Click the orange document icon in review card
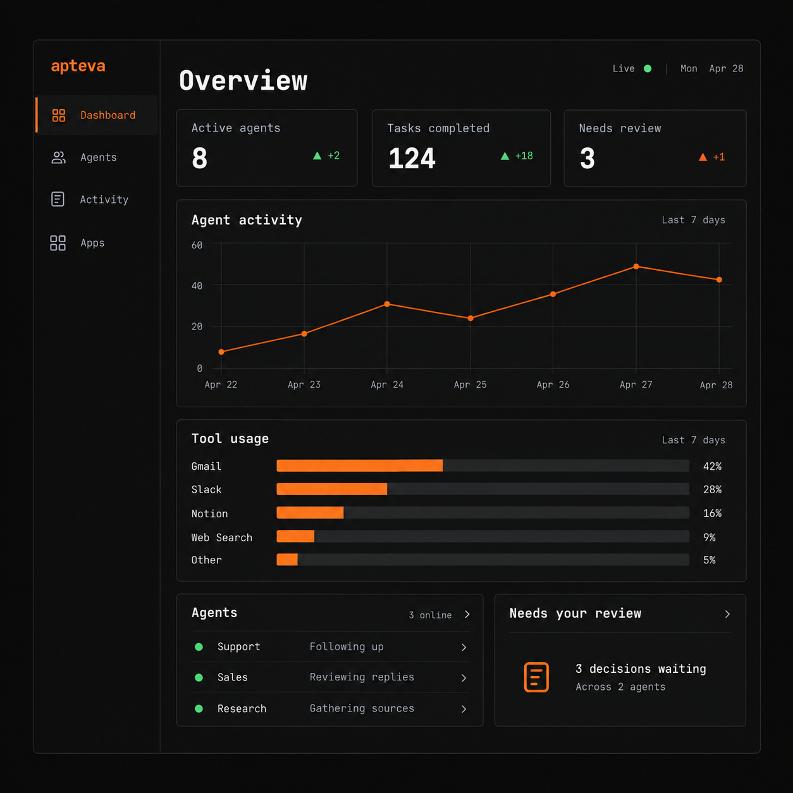 (536, 677)
